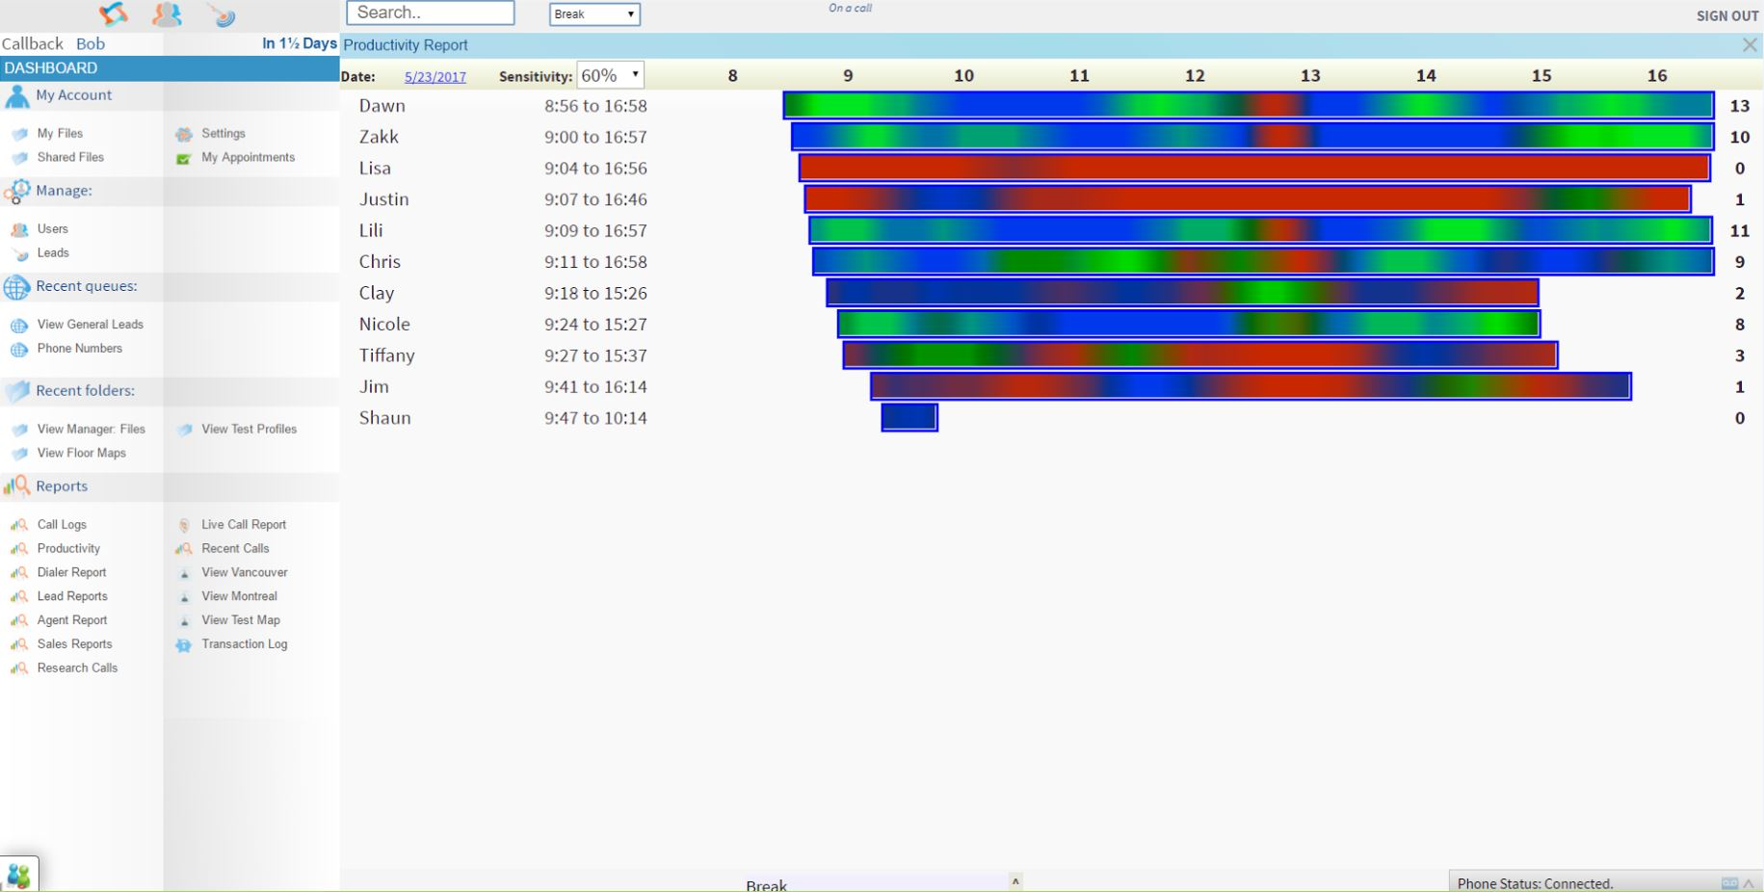The width and height of the screenshot is (1764, 892).
Task: Click the swirl logo icon in top bar
Action: [113, 13]
